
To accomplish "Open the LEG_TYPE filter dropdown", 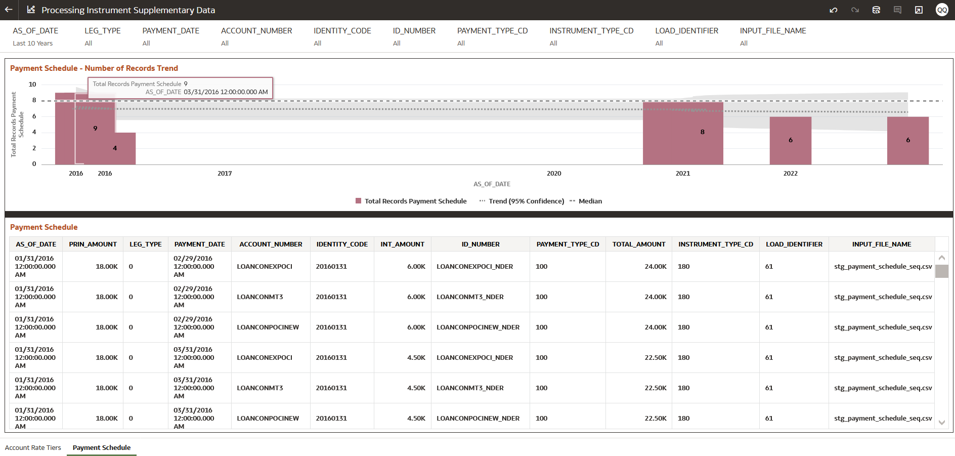I will click(x=103, y=36).
